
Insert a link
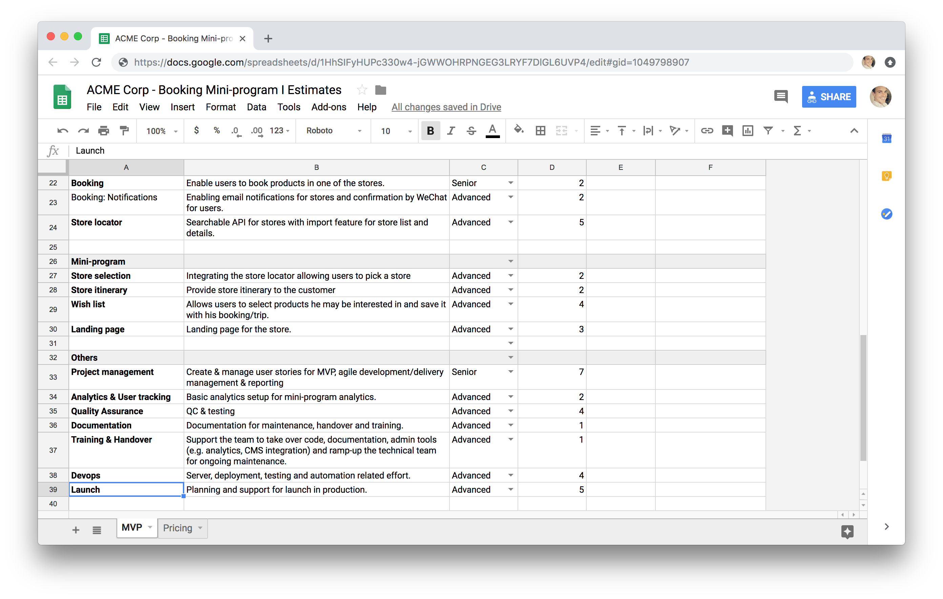(707, 131)
